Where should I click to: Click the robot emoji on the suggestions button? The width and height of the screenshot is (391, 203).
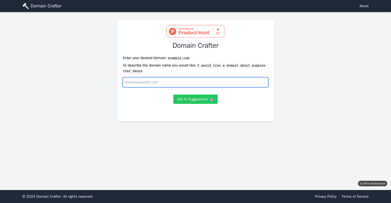pyautogui.click(x=212, y=99)
